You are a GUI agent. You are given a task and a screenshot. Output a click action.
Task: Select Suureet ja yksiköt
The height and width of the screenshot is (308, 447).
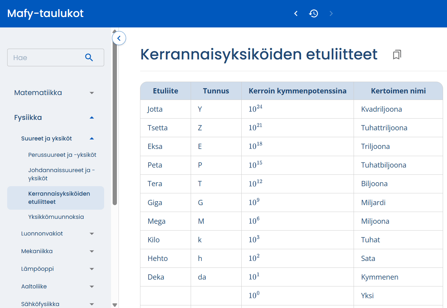(x=46, y=138)
